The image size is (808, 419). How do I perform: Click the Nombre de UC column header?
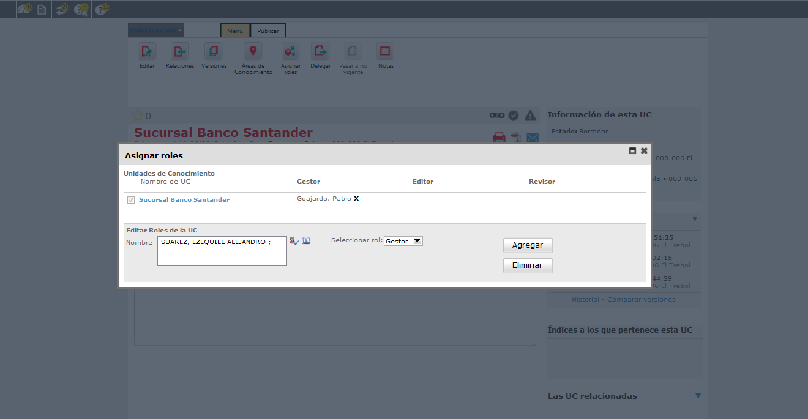pyautogui.click(x=166, y=182)
